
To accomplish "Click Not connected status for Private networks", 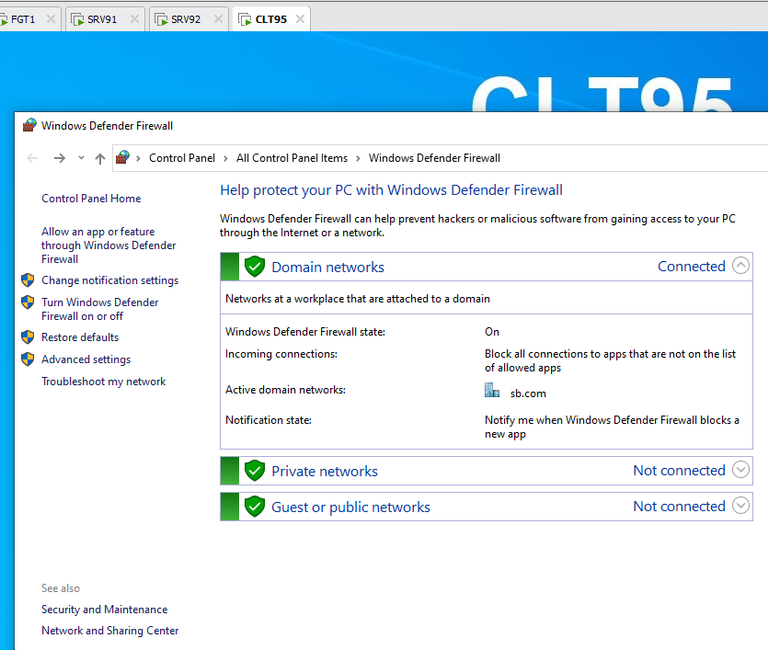I will (679, 470).
